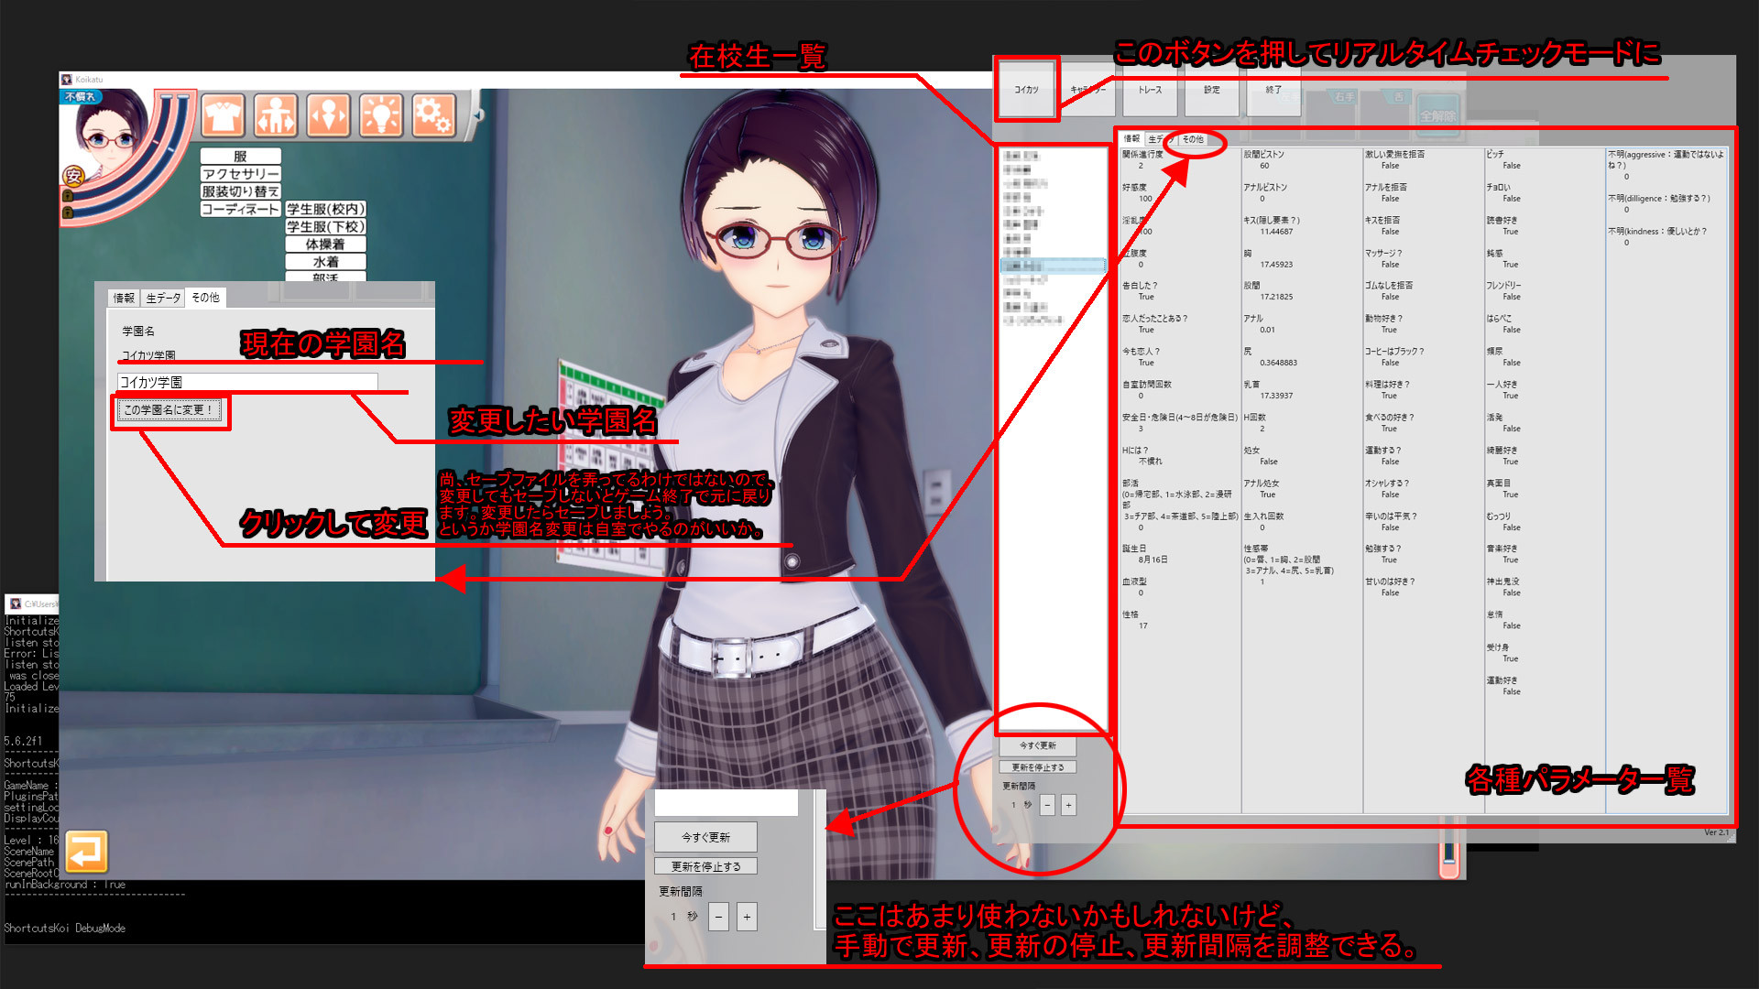Switch to circled その他 tab in tool window
The height and width of the screenshot is (989, 1759).
tap(1192, 139)
